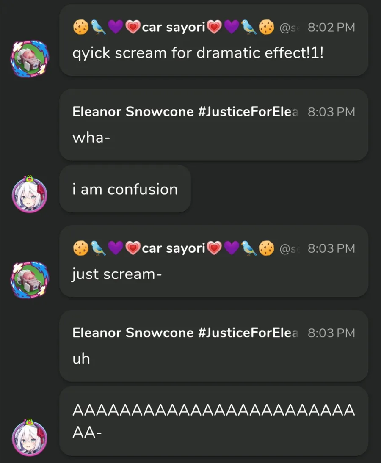Screen dimensions: 381x463
Task: Open car sayori's avatar beside the 'qyick scream' message
Action: (30, 59)
